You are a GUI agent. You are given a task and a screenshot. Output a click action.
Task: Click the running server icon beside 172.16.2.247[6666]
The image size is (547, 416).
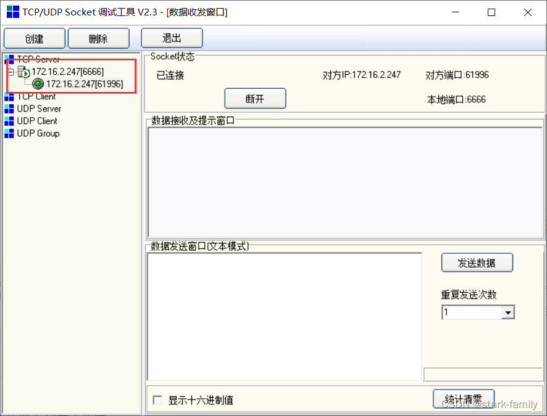click(23, 71)
